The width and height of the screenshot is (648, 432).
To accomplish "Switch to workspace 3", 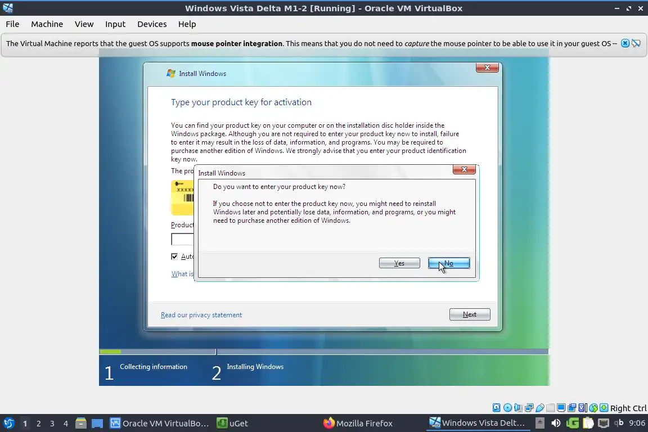I will click(x=52, y=424).
